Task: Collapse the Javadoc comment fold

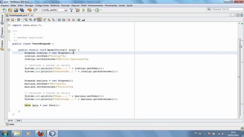Action: (x=9, y=31)
